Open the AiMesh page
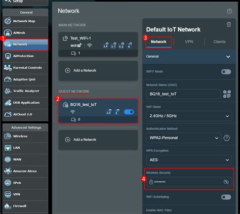240x214 pixels. tap(25, 33)
